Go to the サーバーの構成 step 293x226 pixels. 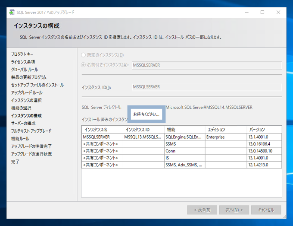click(x=23, y=123)
